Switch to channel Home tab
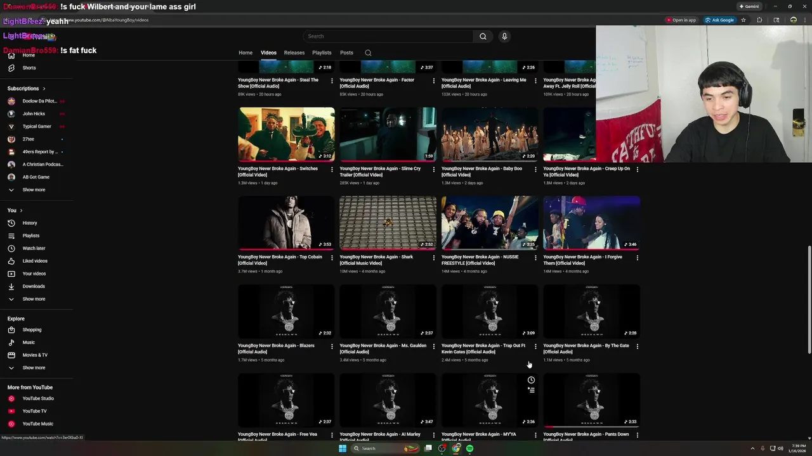The image size is (812, 456). (x=246, y=53)
